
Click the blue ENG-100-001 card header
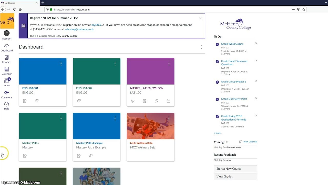pos(43,71)
